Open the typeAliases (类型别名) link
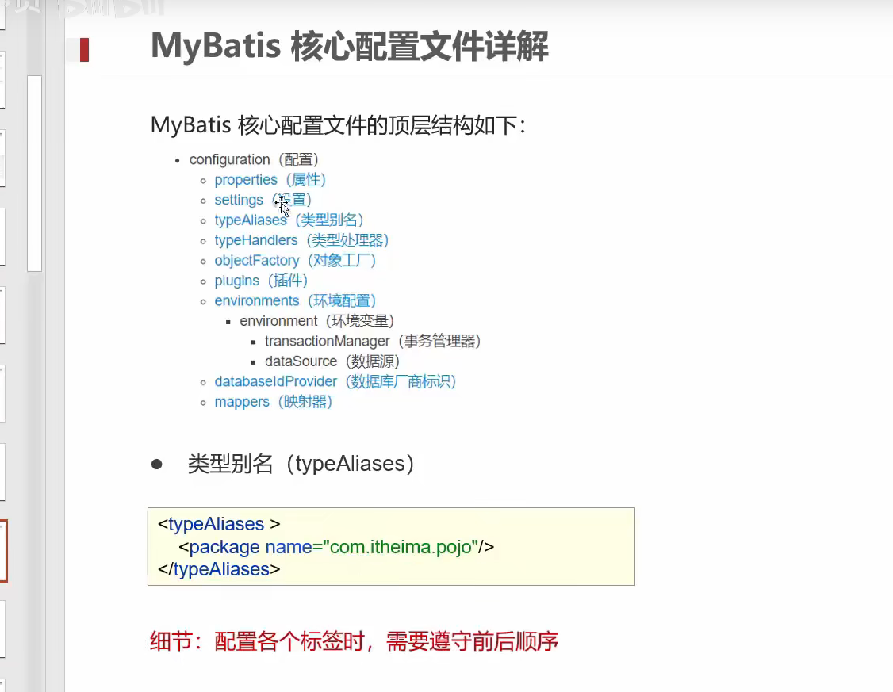 289,220
